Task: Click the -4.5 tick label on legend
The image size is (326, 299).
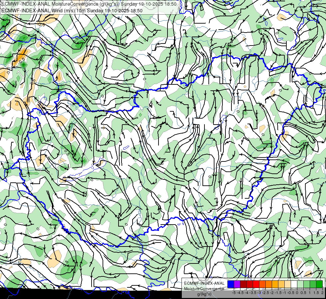Action: pos(240,293)
